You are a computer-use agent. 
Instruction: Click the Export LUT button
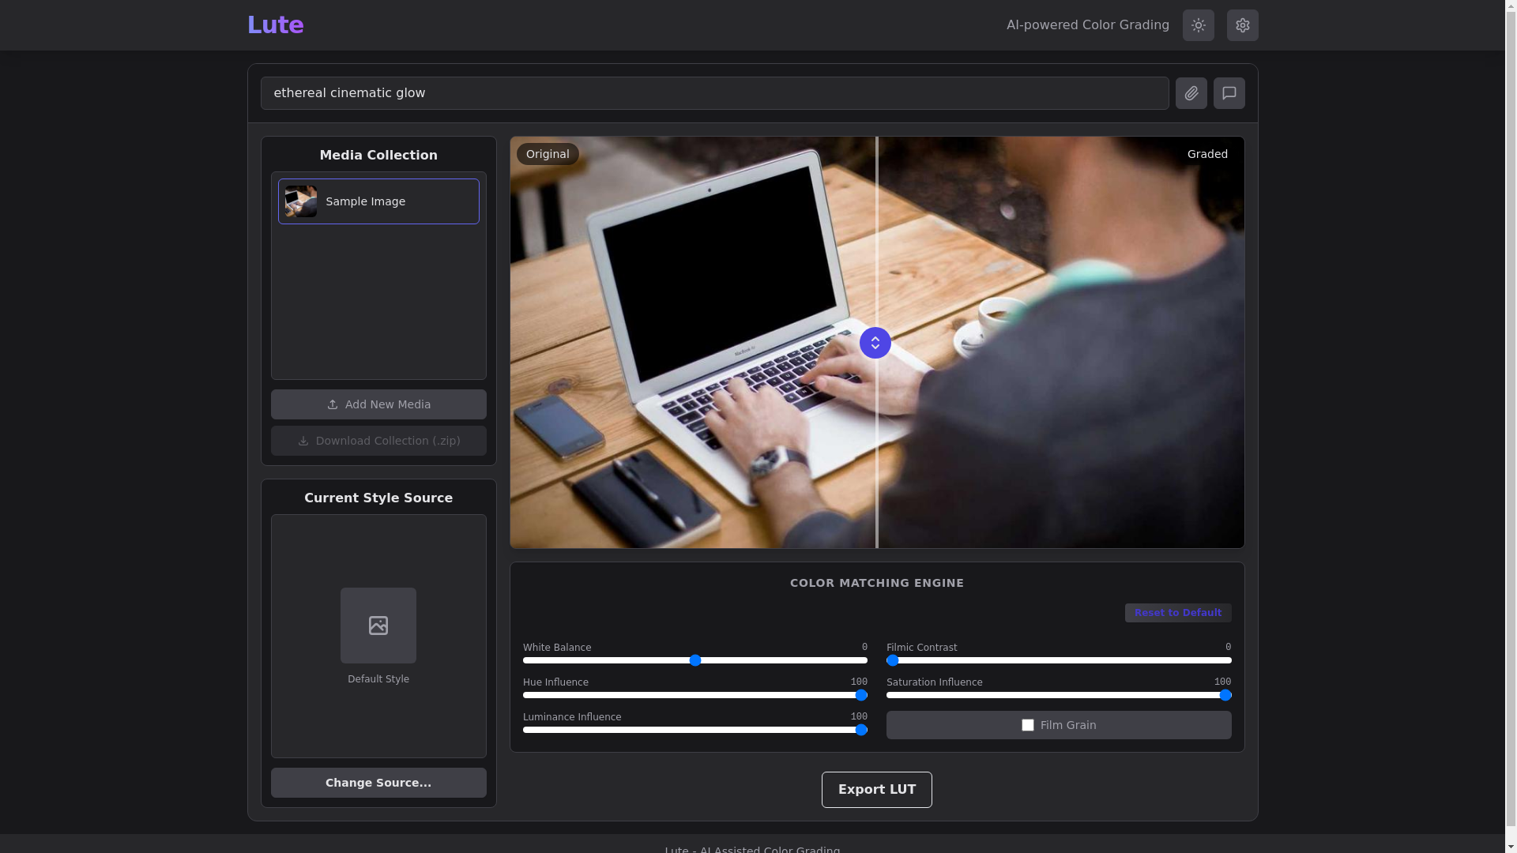pyautogui.click(x=876, y=790)
